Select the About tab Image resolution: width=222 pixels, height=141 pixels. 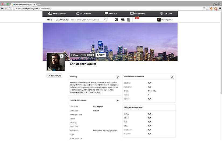pyautogui.click(x=101, y=55)
